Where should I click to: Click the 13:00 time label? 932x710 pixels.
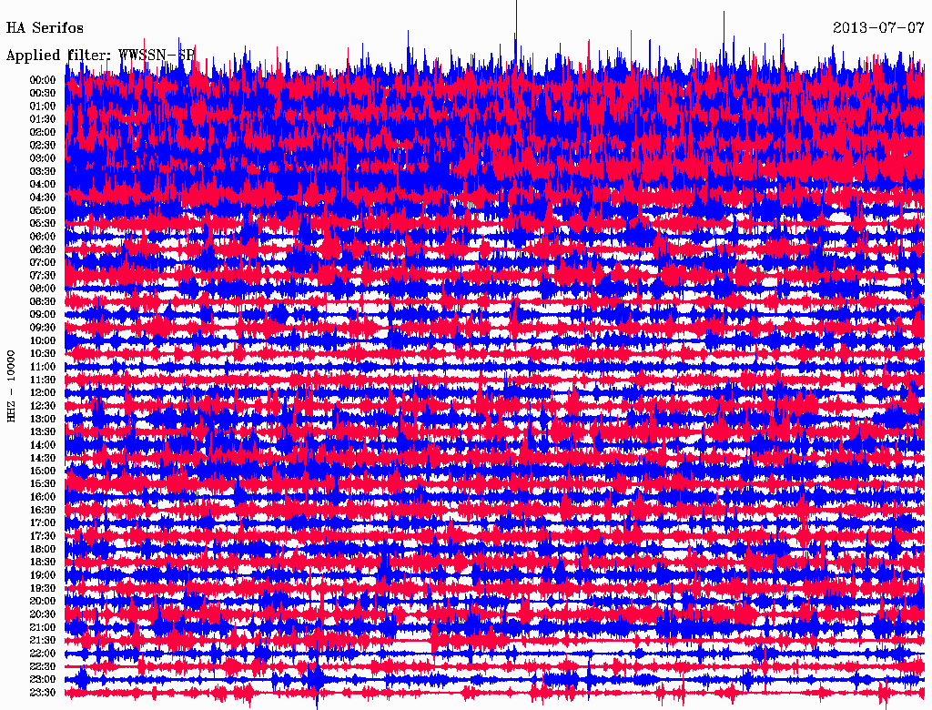(42, 420)
